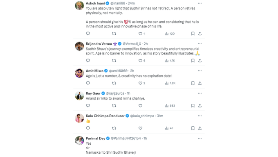Click Amit Misra's profile avatar
Viewport: 278px width, 157px height.
coord(79,73)
